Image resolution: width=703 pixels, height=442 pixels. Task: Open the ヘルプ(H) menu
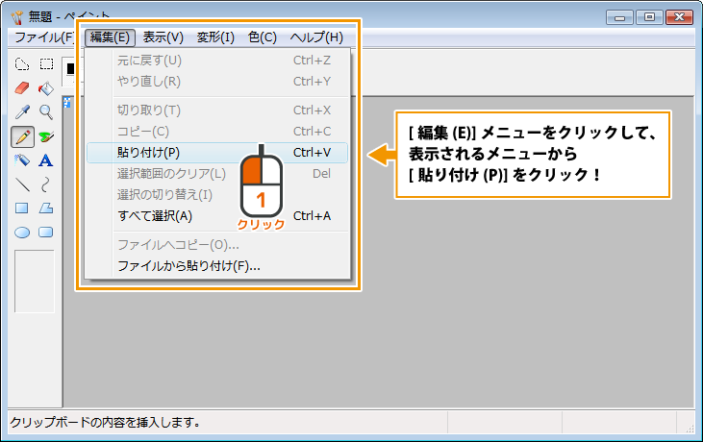pos(316,37)
